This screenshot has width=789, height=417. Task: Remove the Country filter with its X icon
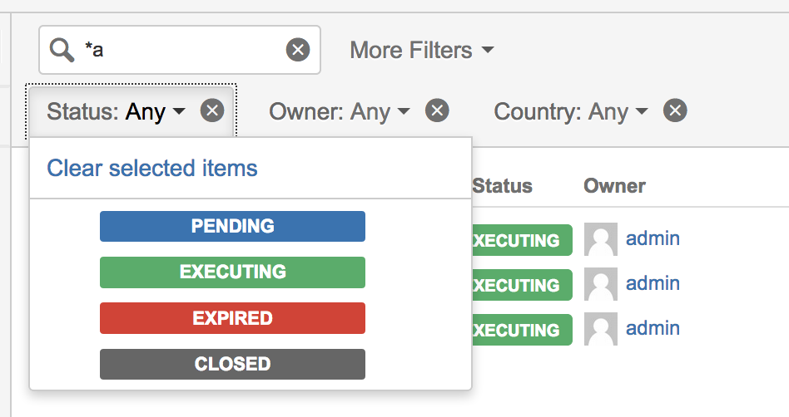(675, 110)
